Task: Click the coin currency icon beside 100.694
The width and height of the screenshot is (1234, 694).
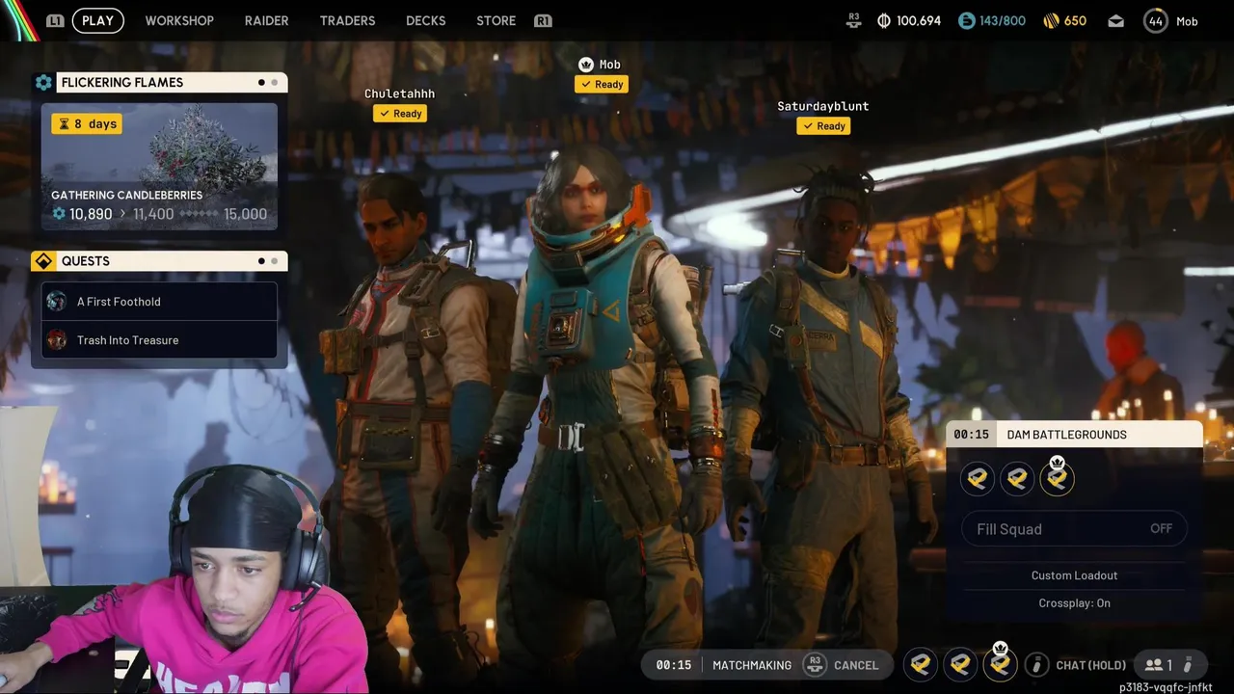Action: pyautogui.click(x=883, y=20)
